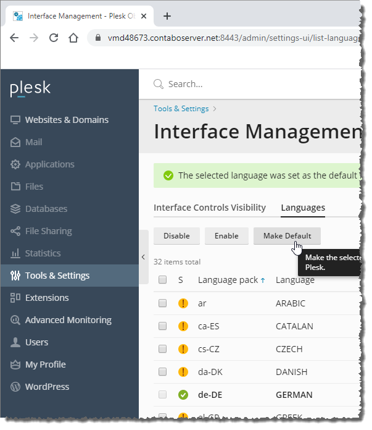Image resolution: width=372 pixels, height=430 pixels.
Task: Collapse the left sidebar with the arrow handle
Action: coord(143,257)
